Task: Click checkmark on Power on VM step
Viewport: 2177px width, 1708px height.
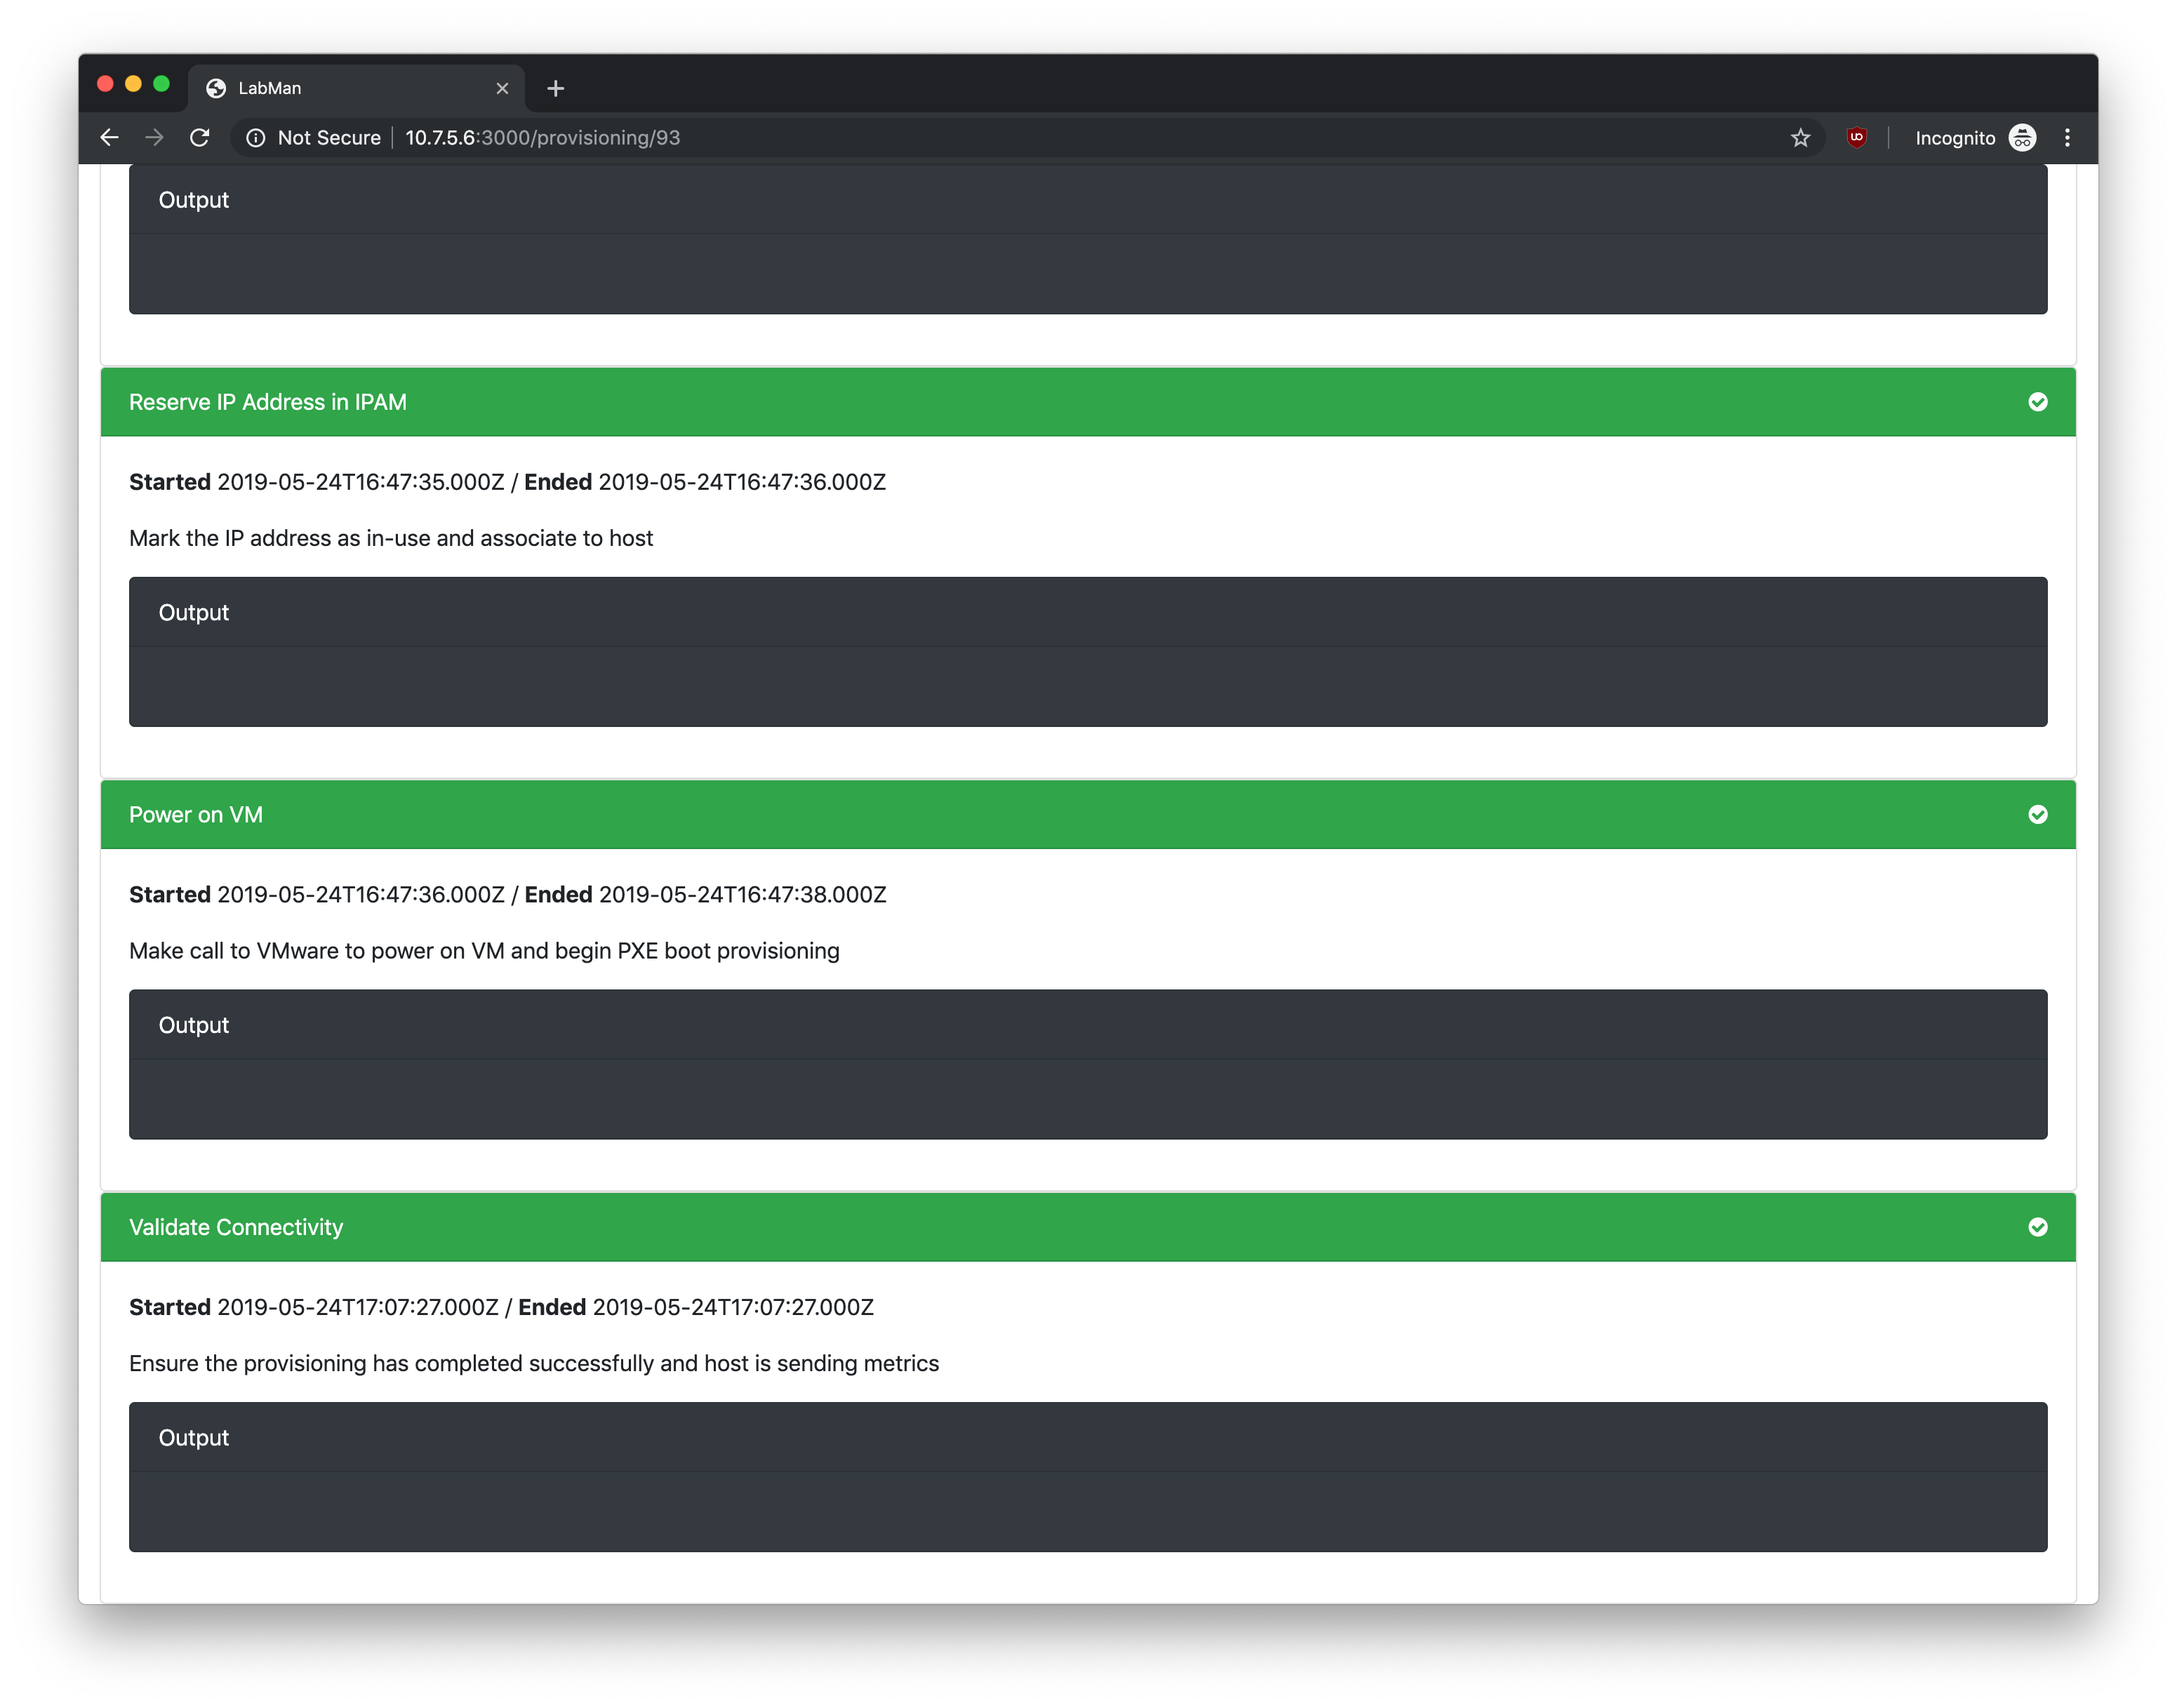Action: pyautogui.click(x=2037, y=815)
